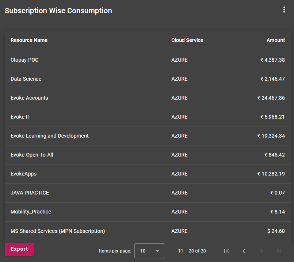Viewport: 294px width, 262px height.
Task: Click the Resource Name column header
Action: [29, 40]
